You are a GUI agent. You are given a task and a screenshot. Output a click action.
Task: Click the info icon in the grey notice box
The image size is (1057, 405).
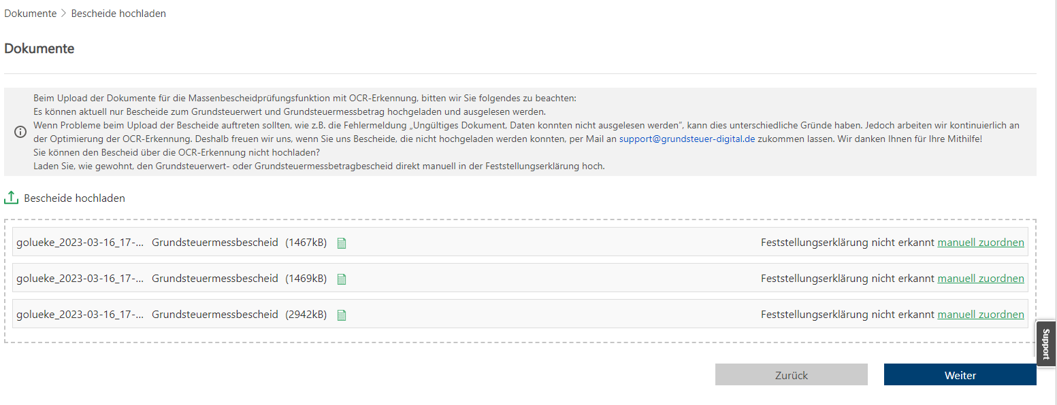click(x=20, y=132)
